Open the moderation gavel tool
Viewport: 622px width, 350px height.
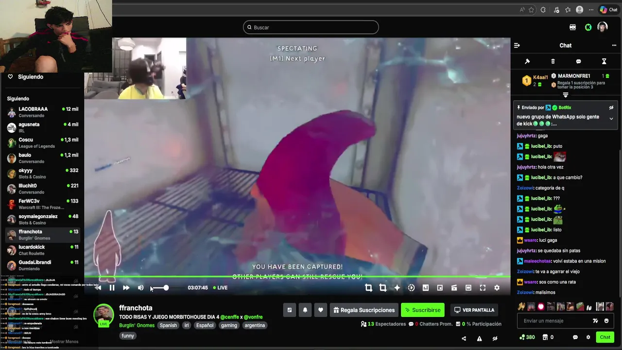click(527, 61)
